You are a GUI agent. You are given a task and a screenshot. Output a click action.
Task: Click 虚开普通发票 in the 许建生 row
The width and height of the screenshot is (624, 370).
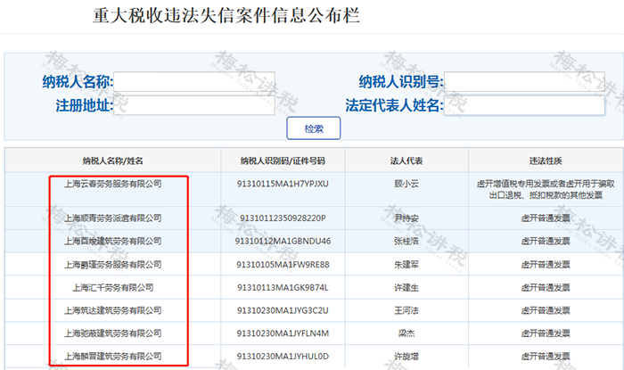click(x=546, y=288)
